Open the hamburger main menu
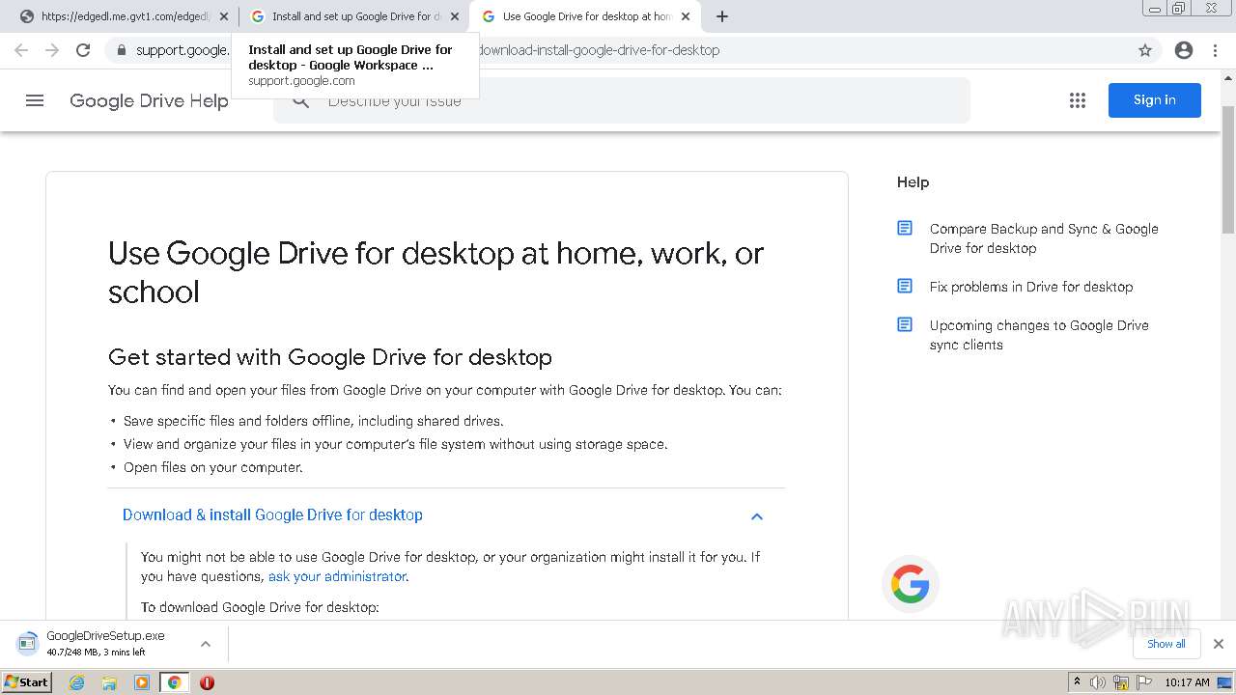 [35, 100]
